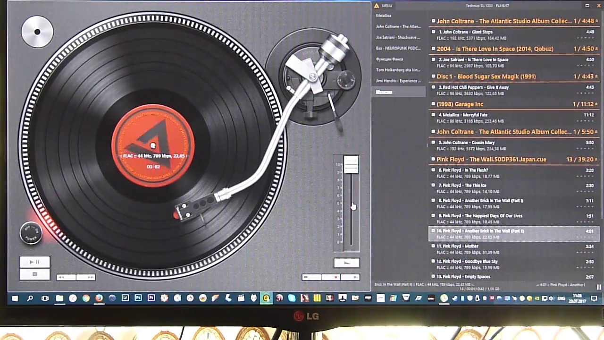Select the Jimi Hendrix - Experience playlist tab
This screenshot has height=340, width=604.
click(x=398, y=81)
